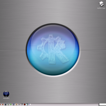Launch the dark terminal screen panel icon
The image size is (106, 106).
click(x=6, y=104)
